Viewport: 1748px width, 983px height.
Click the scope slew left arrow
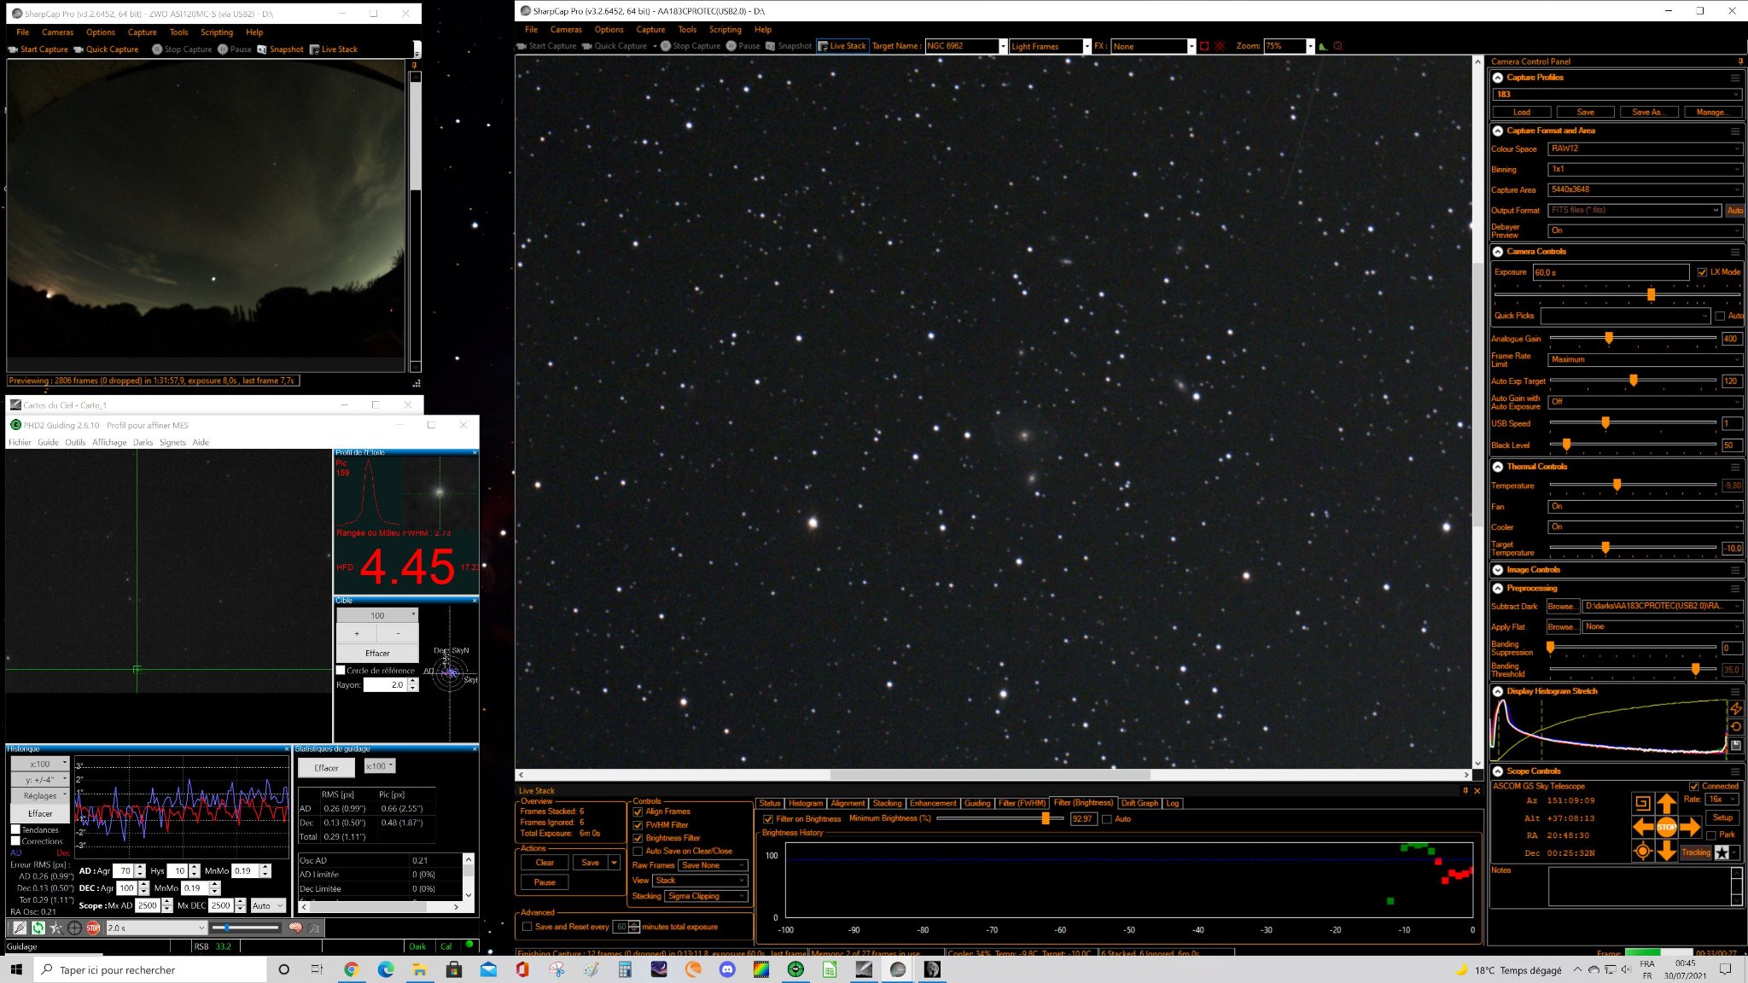tap(1643, 827)
